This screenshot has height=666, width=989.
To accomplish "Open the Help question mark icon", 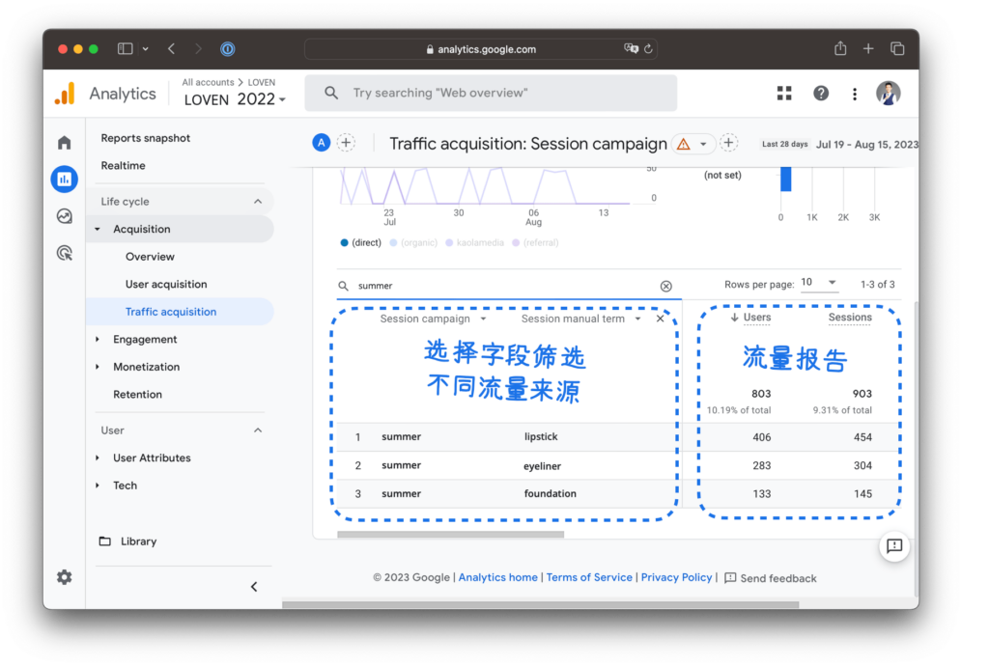I will pos(821,94).
